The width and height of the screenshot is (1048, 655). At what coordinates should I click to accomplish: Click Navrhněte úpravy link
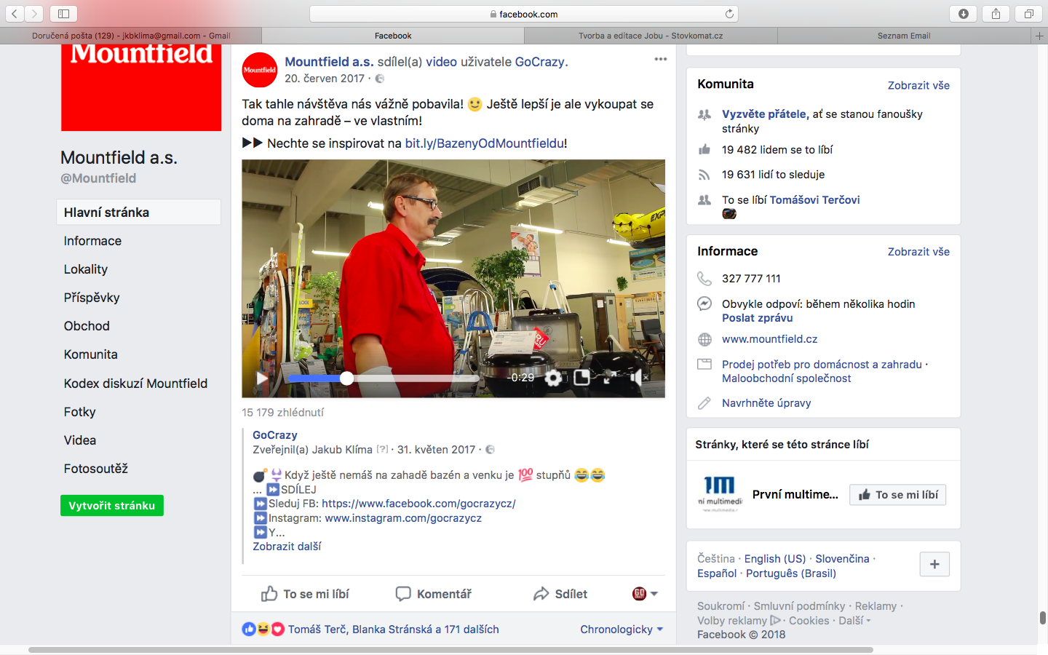coord(766,403)
